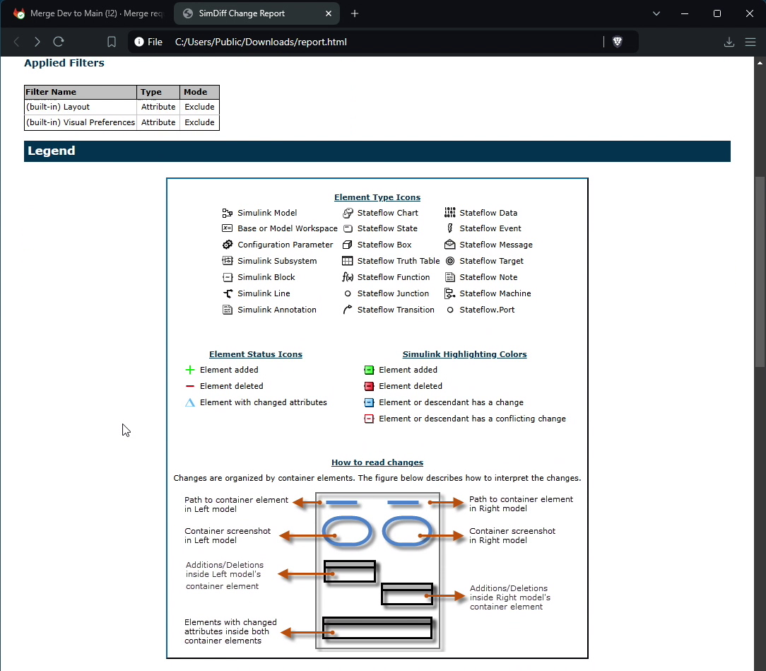Click the Simulink Line icon

[x=228, y=293]
